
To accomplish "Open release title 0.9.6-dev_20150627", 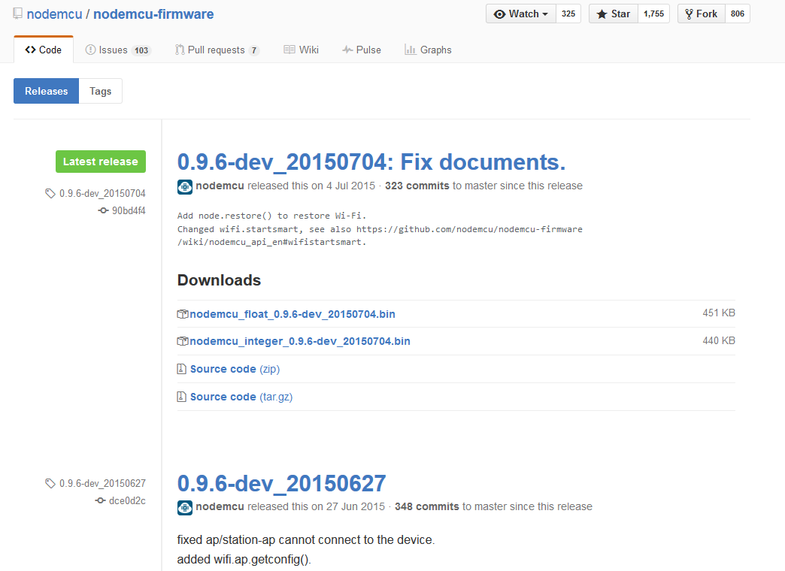I will click(282, 483).
